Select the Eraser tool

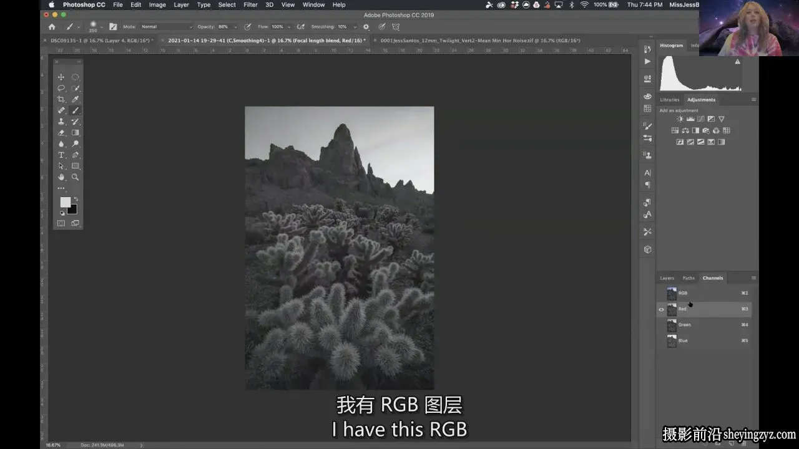(61, 133)
